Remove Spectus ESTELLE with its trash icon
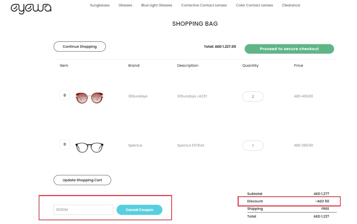The width and height of the screenshot is (357, 224). click(x=64, y=144)
